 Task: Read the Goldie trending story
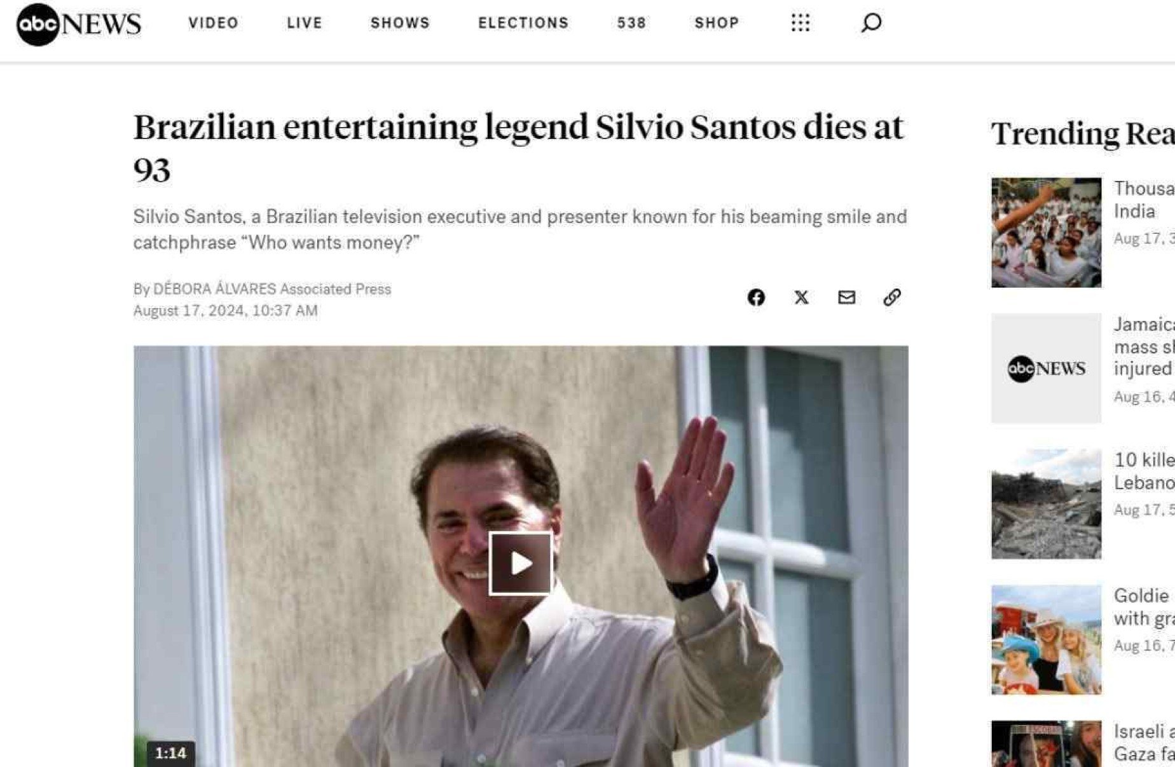point(1144,607)
